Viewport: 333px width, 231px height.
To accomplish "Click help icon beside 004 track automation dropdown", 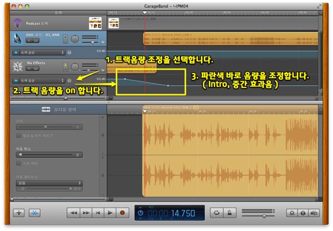I will tap(69, 52).
